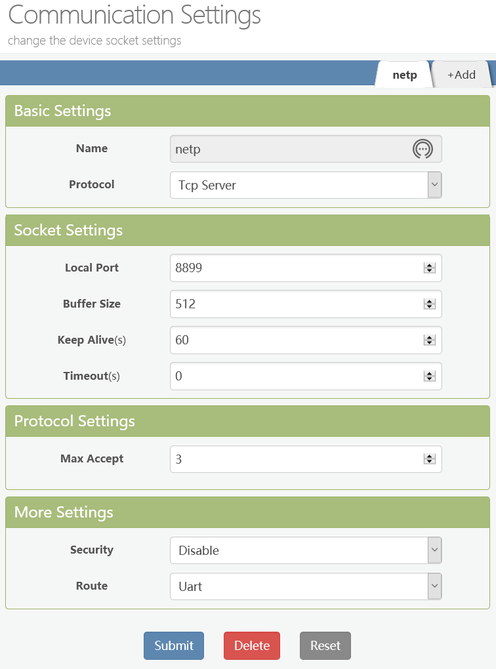Select the Keep Alive number field
The height and width of the screenshot is (669, 496).
pyautogui.click(x=295, y=340)
